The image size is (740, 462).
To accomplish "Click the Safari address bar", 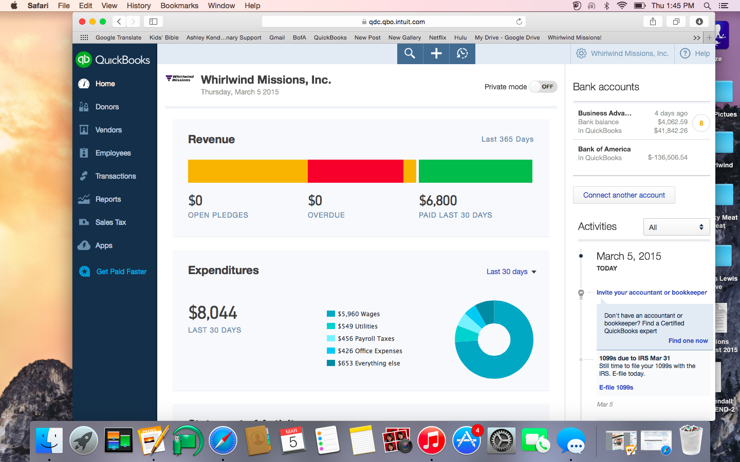I will click(394, 22).
